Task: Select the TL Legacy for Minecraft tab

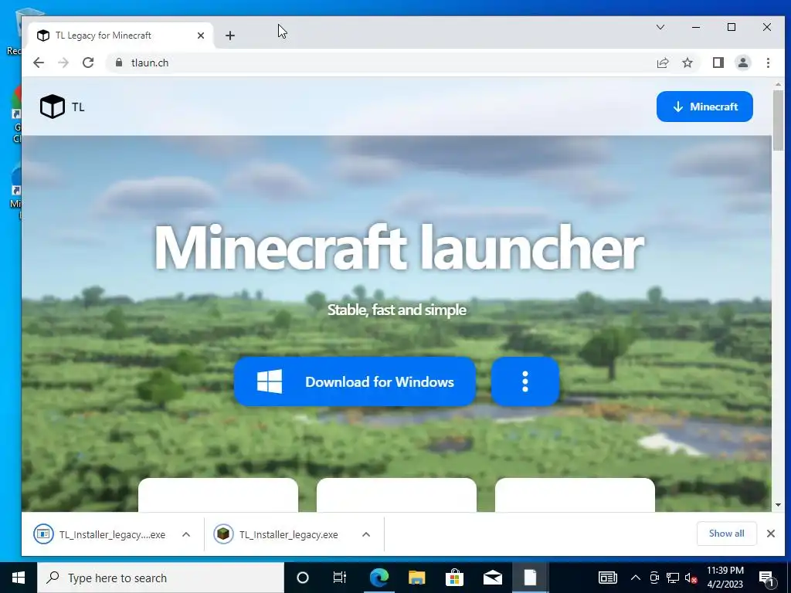Action: coord(120,36)
